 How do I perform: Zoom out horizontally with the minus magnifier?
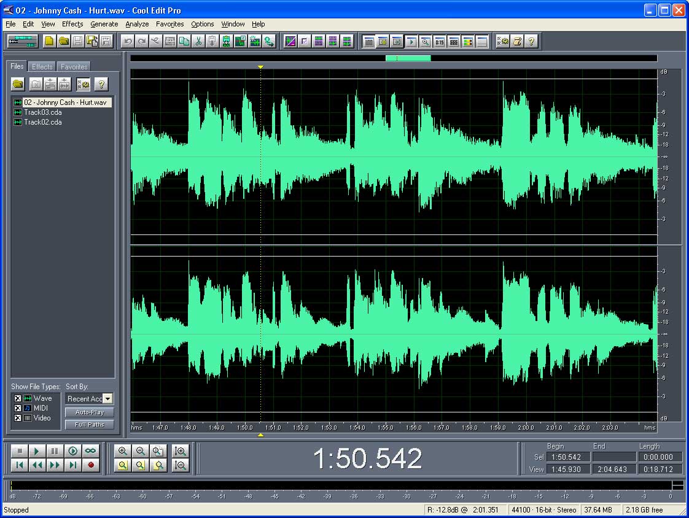[x=140, y=451]
